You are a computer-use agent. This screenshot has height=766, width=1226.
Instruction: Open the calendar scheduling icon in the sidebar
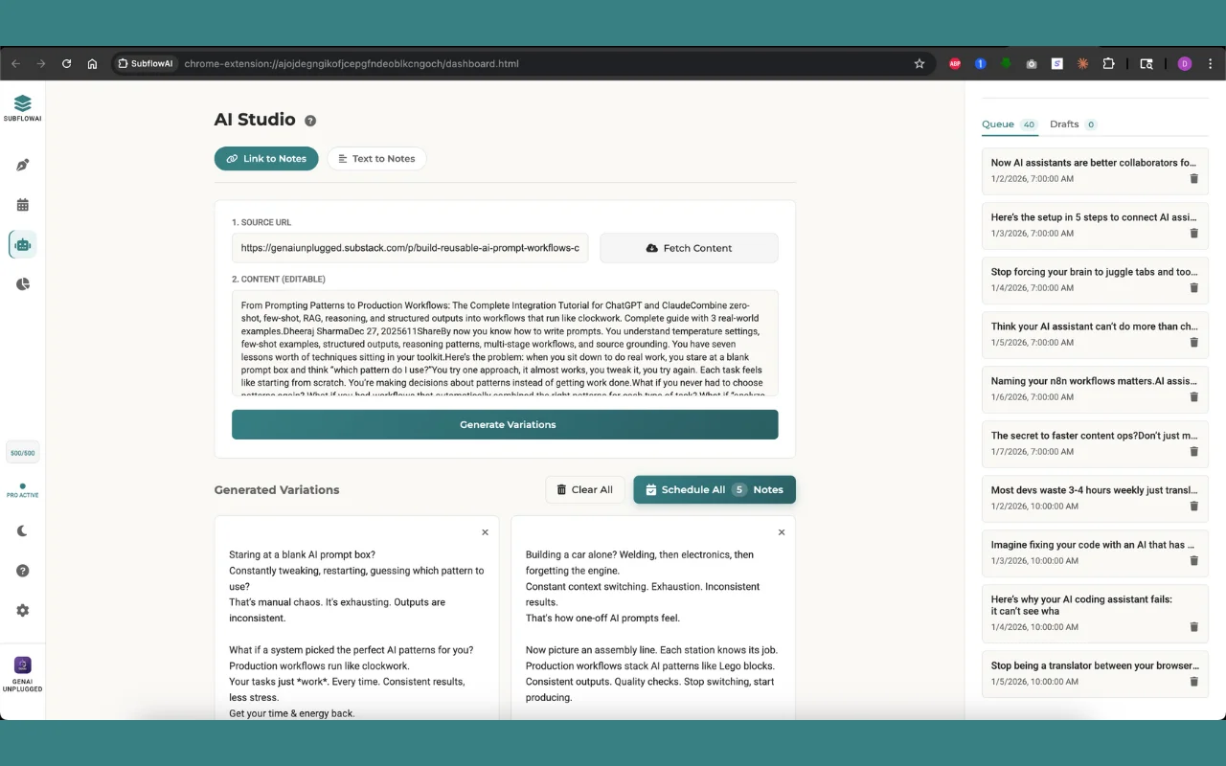point(22,204)
